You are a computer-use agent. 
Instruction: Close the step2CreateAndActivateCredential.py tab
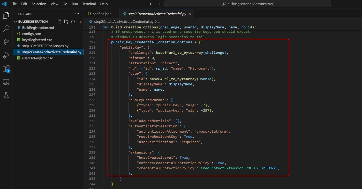190,14
